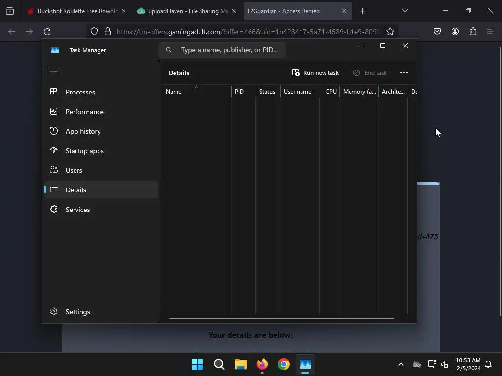Go back in Firefox
Image resolution: width=502 pixels, height=376 pixels.
pos(12,31)
